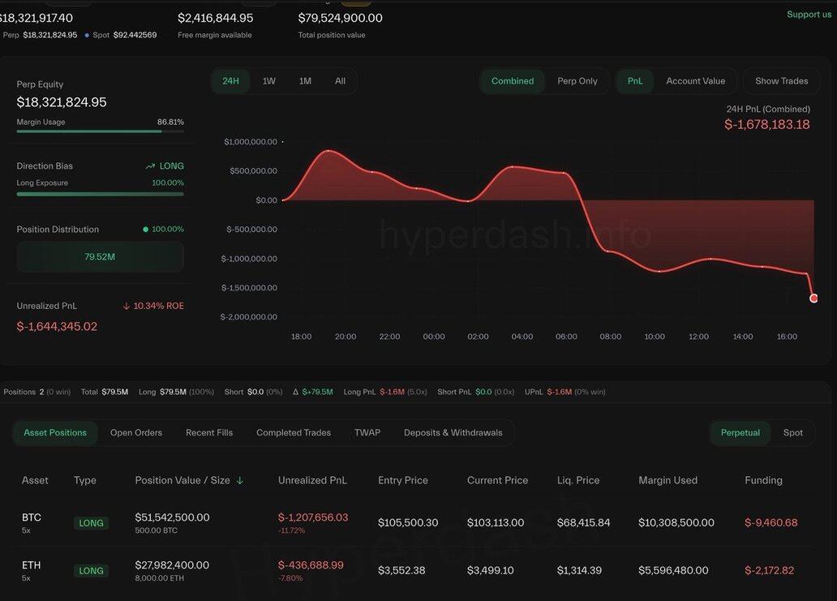The height and width of the screenshot is (601, 837).
Task: Click the LONG badge in BTC row
Action: (91, 523)
